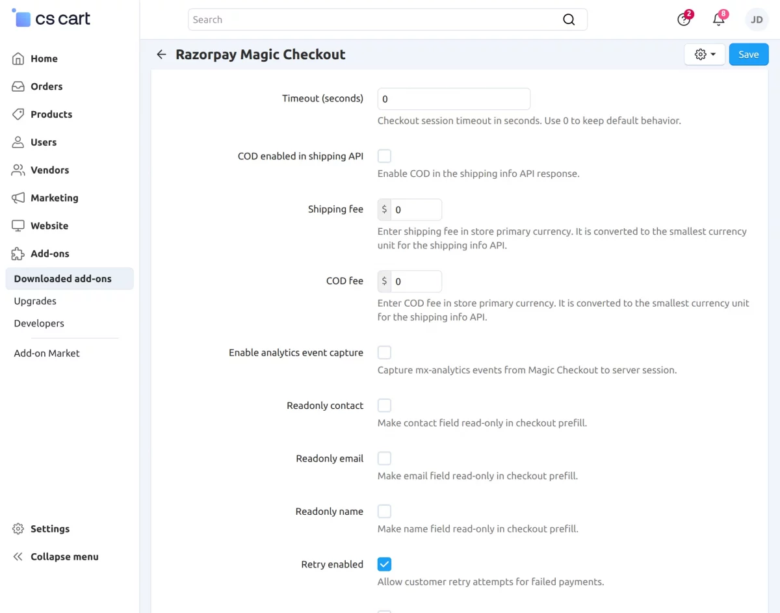
Task: Click the search magnifier icon
Action: click(569, 20)
